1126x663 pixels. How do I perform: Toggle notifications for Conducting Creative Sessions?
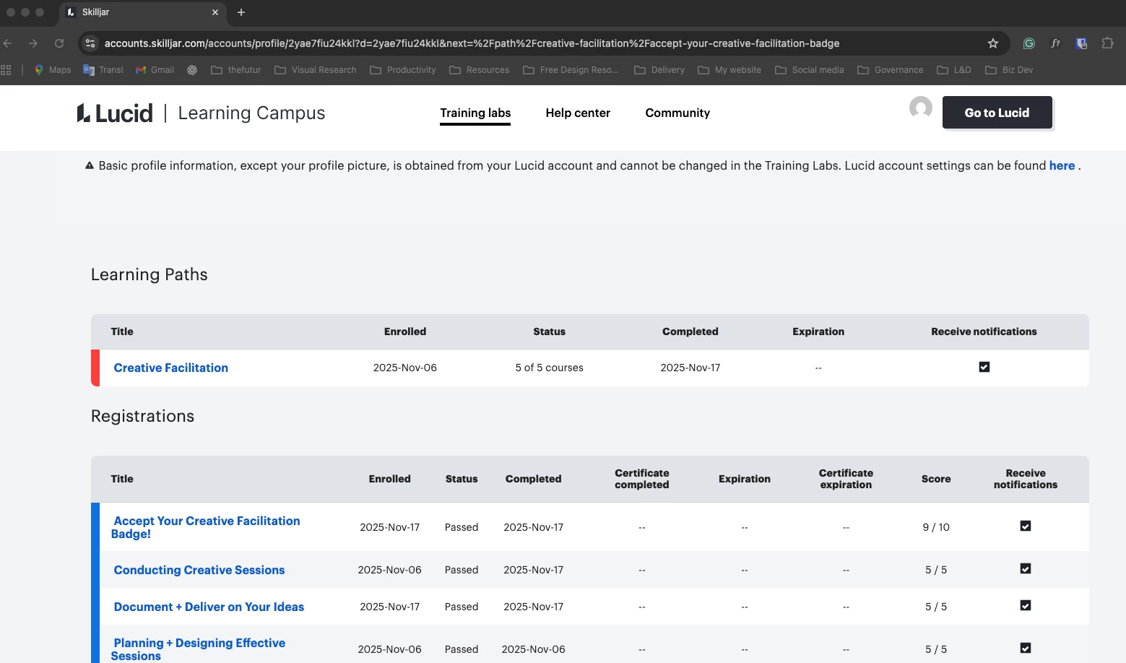click(1025, 568)
